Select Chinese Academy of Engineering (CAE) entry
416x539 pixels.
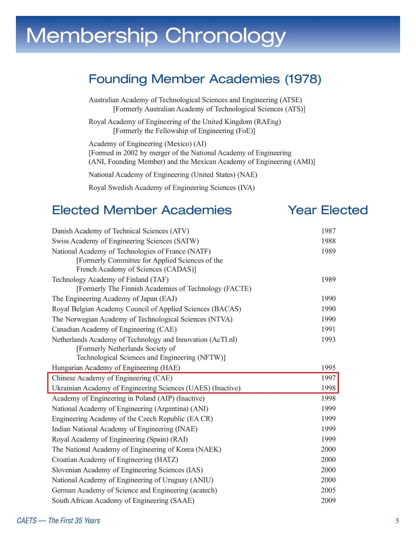(x=112, y=378)
